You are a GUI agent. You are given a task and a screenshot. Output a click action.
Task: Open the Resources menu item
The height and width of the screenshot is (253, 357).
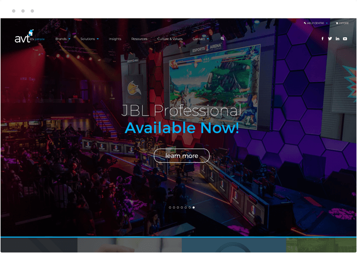[x=139, y=39]
